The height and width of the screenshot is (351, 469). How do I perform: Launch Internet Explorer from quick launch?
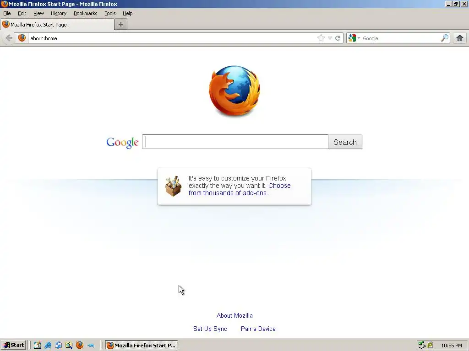pos(48,345)
